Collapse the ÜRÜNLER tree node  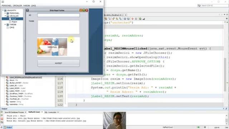coord(5,16)
